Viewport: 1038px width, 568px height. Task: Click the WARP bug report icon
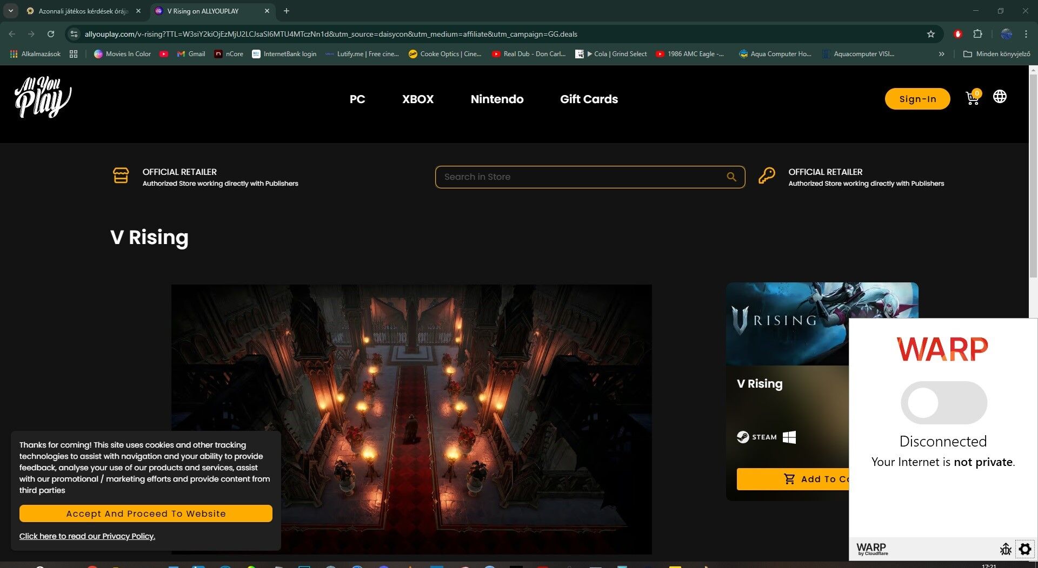coord(1006,549)
